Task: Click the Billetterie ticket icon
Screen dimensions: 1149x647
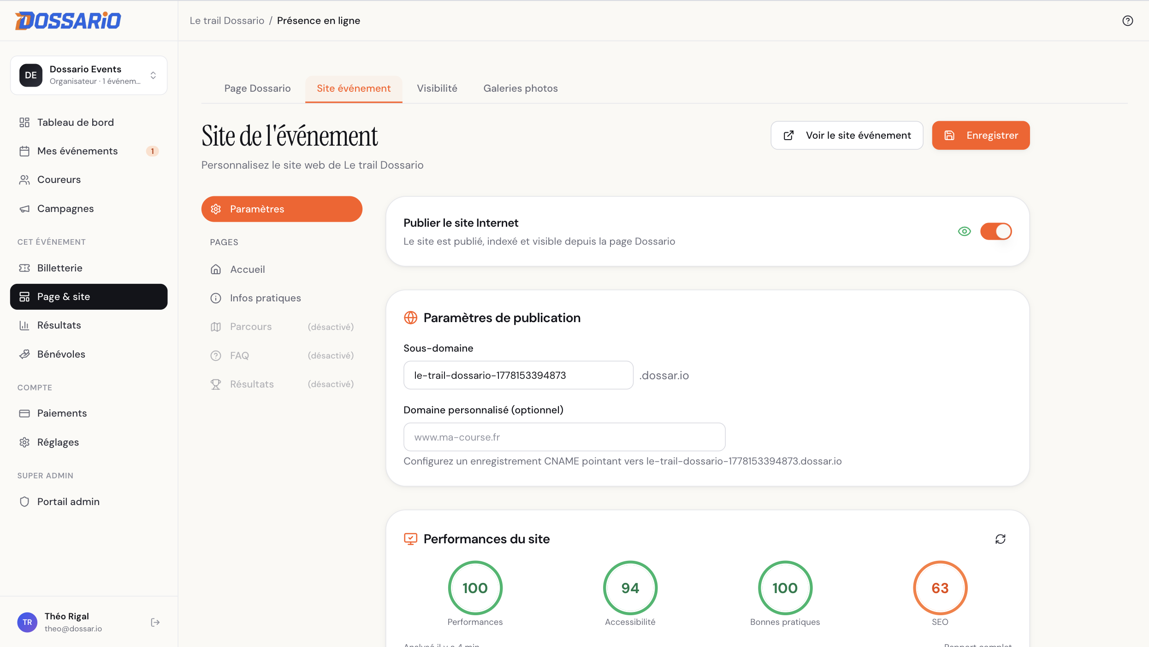Action: [x=24, y=268]
